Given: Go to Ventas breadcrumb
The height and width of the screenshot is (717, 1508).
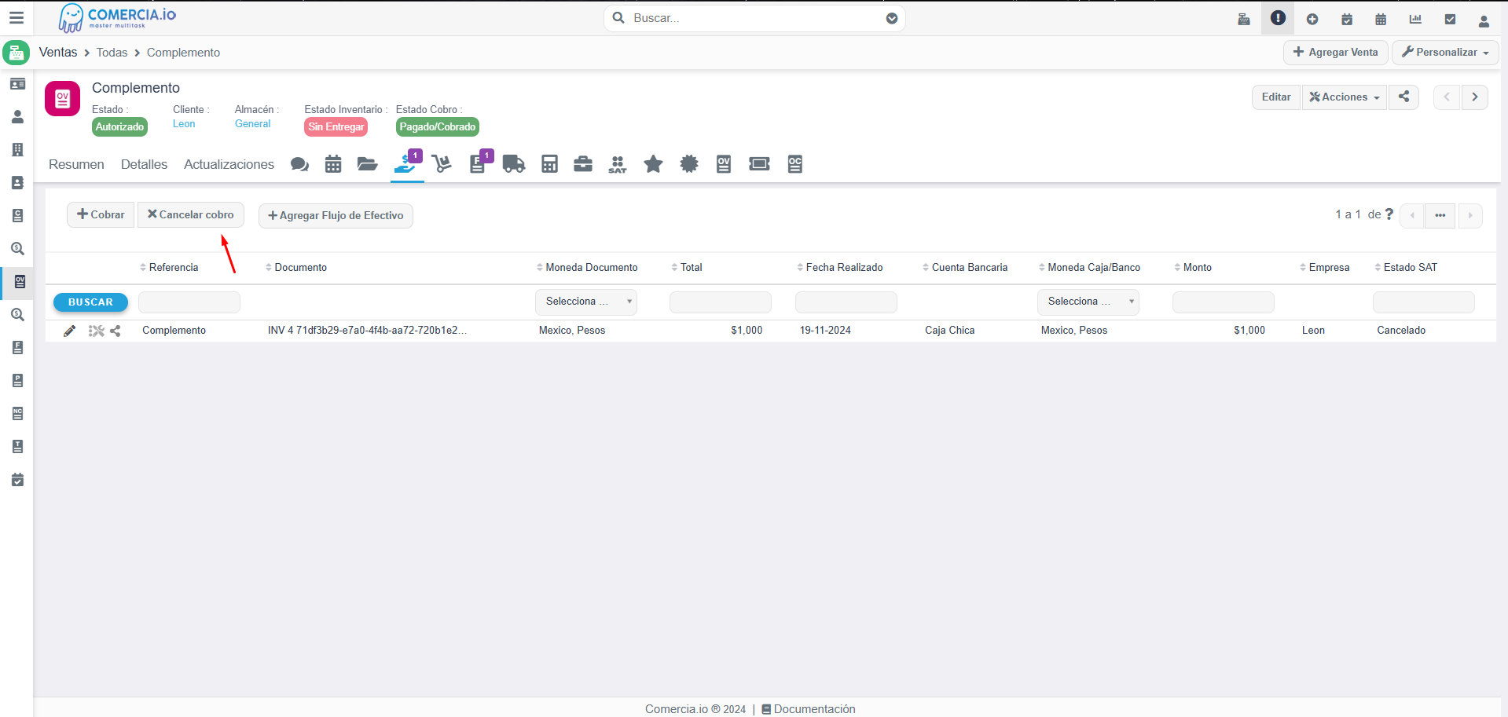Looking at the screenshot, I should [58, 52].
